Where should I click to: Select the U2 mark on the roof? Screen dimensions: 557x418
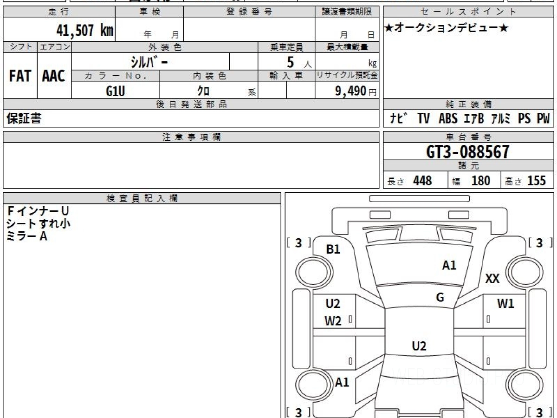[x=419, y=346]
